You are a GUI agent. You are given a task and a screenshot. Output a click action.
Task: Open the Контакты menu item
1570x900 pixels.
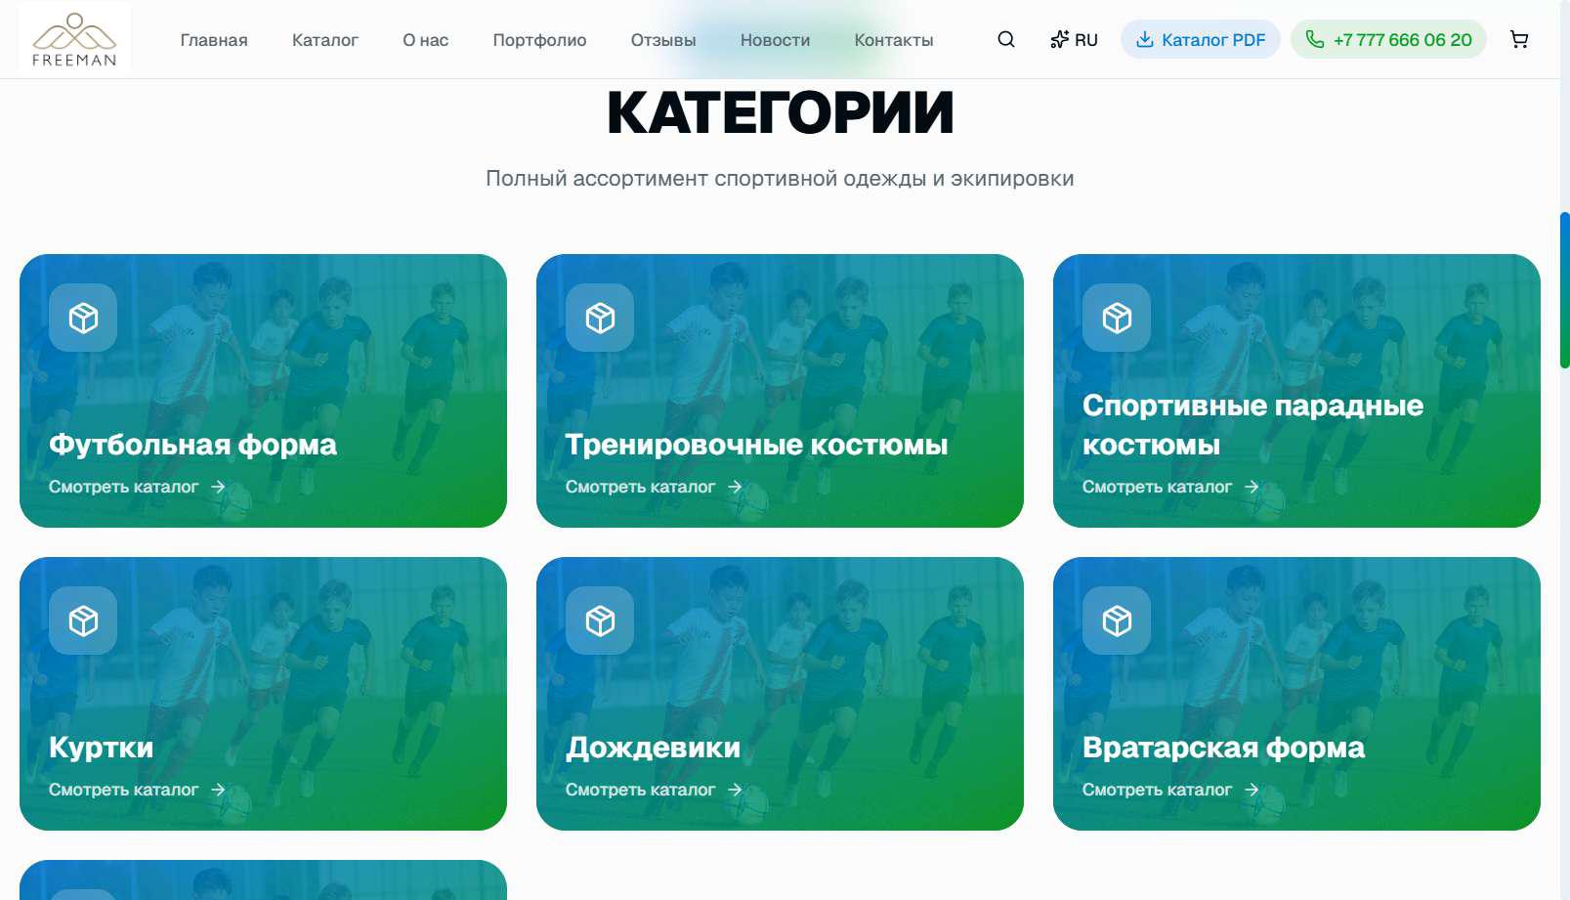click(894, 40)
